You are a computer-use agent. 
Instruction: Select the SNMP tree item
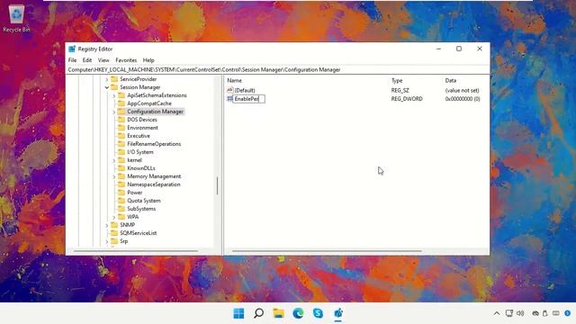(x=127, y=225)
